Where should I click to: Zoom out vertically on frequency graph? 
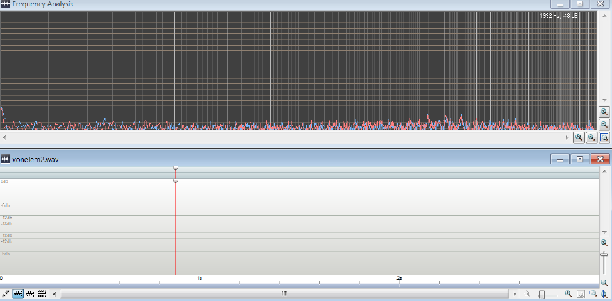pyautogui.click(x=604, y=125)
